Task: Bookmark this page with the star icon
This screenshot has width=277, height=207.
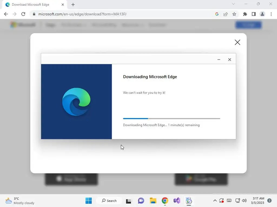Action: tap(234, 14)
